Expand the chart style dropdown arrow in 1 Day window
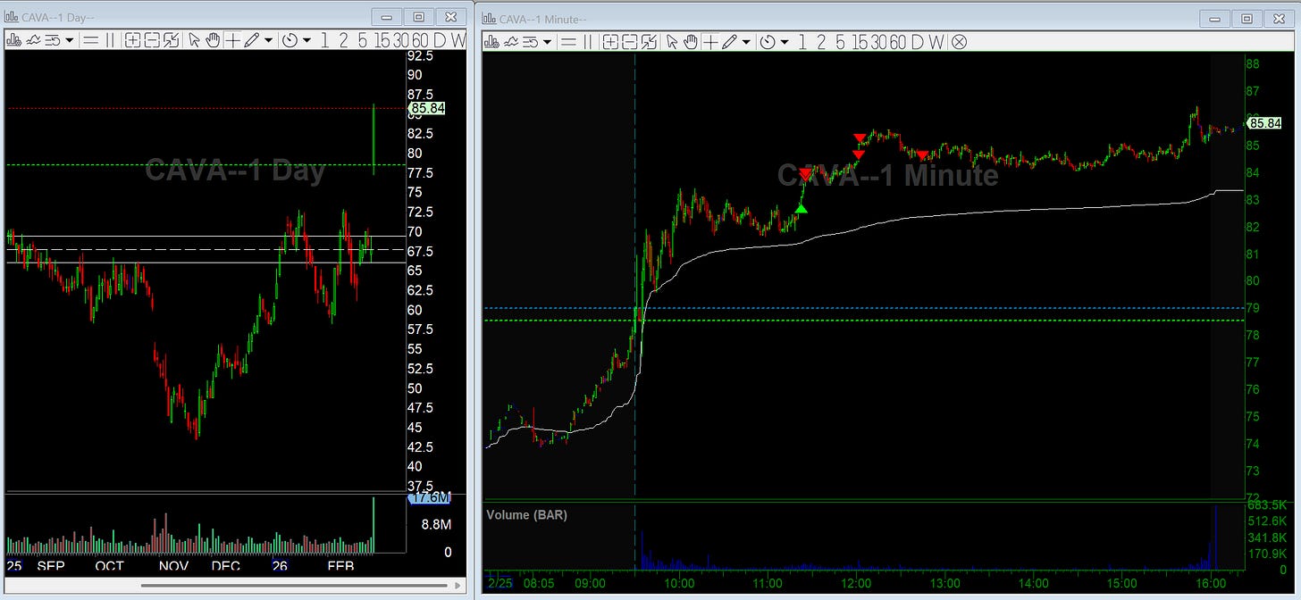 [70, 40]
